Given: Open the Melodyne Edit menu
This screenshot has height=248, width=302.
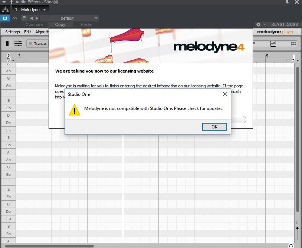Looking at the screenshot, I should point(27,32).
